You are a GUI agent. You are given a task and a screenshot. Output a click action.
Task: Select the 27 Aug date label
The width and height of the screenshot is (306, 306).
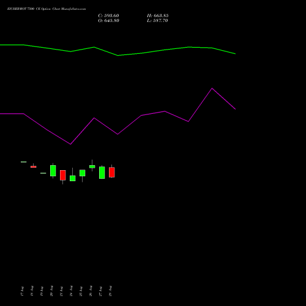tap(100, 291)
